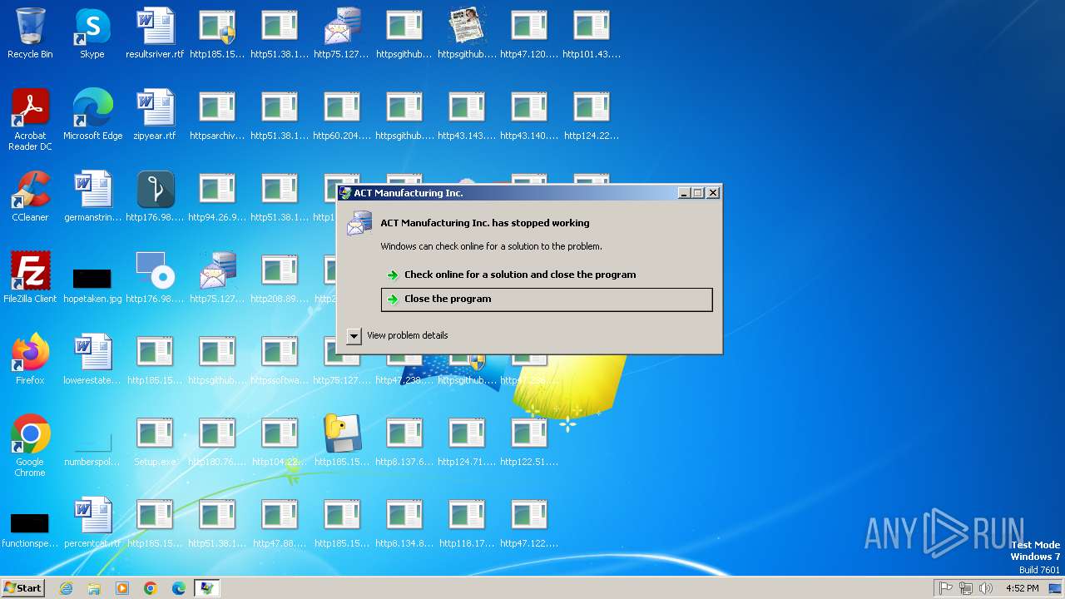The image size is (1065, 599).
Task: Select the http8.134.8 desktop file
Action: 404,522
